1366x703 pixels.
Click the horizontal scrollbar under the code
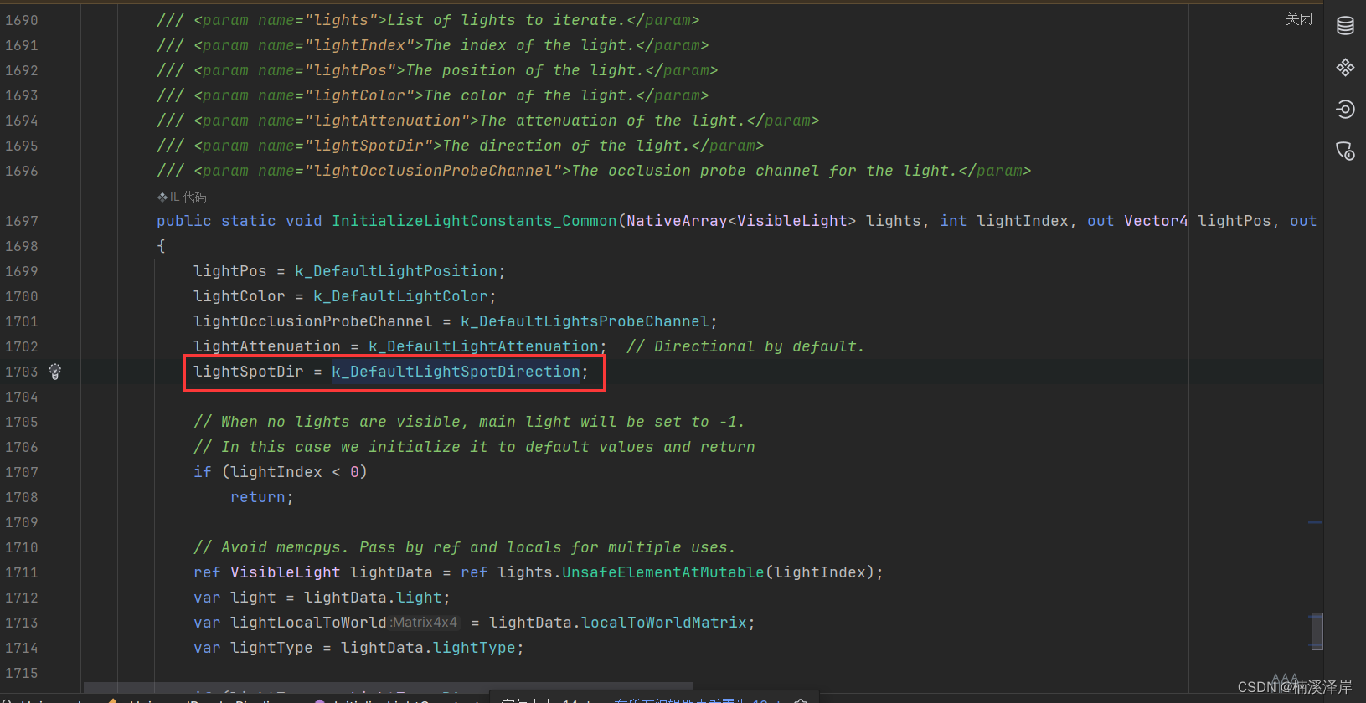(x=389, y=685)
